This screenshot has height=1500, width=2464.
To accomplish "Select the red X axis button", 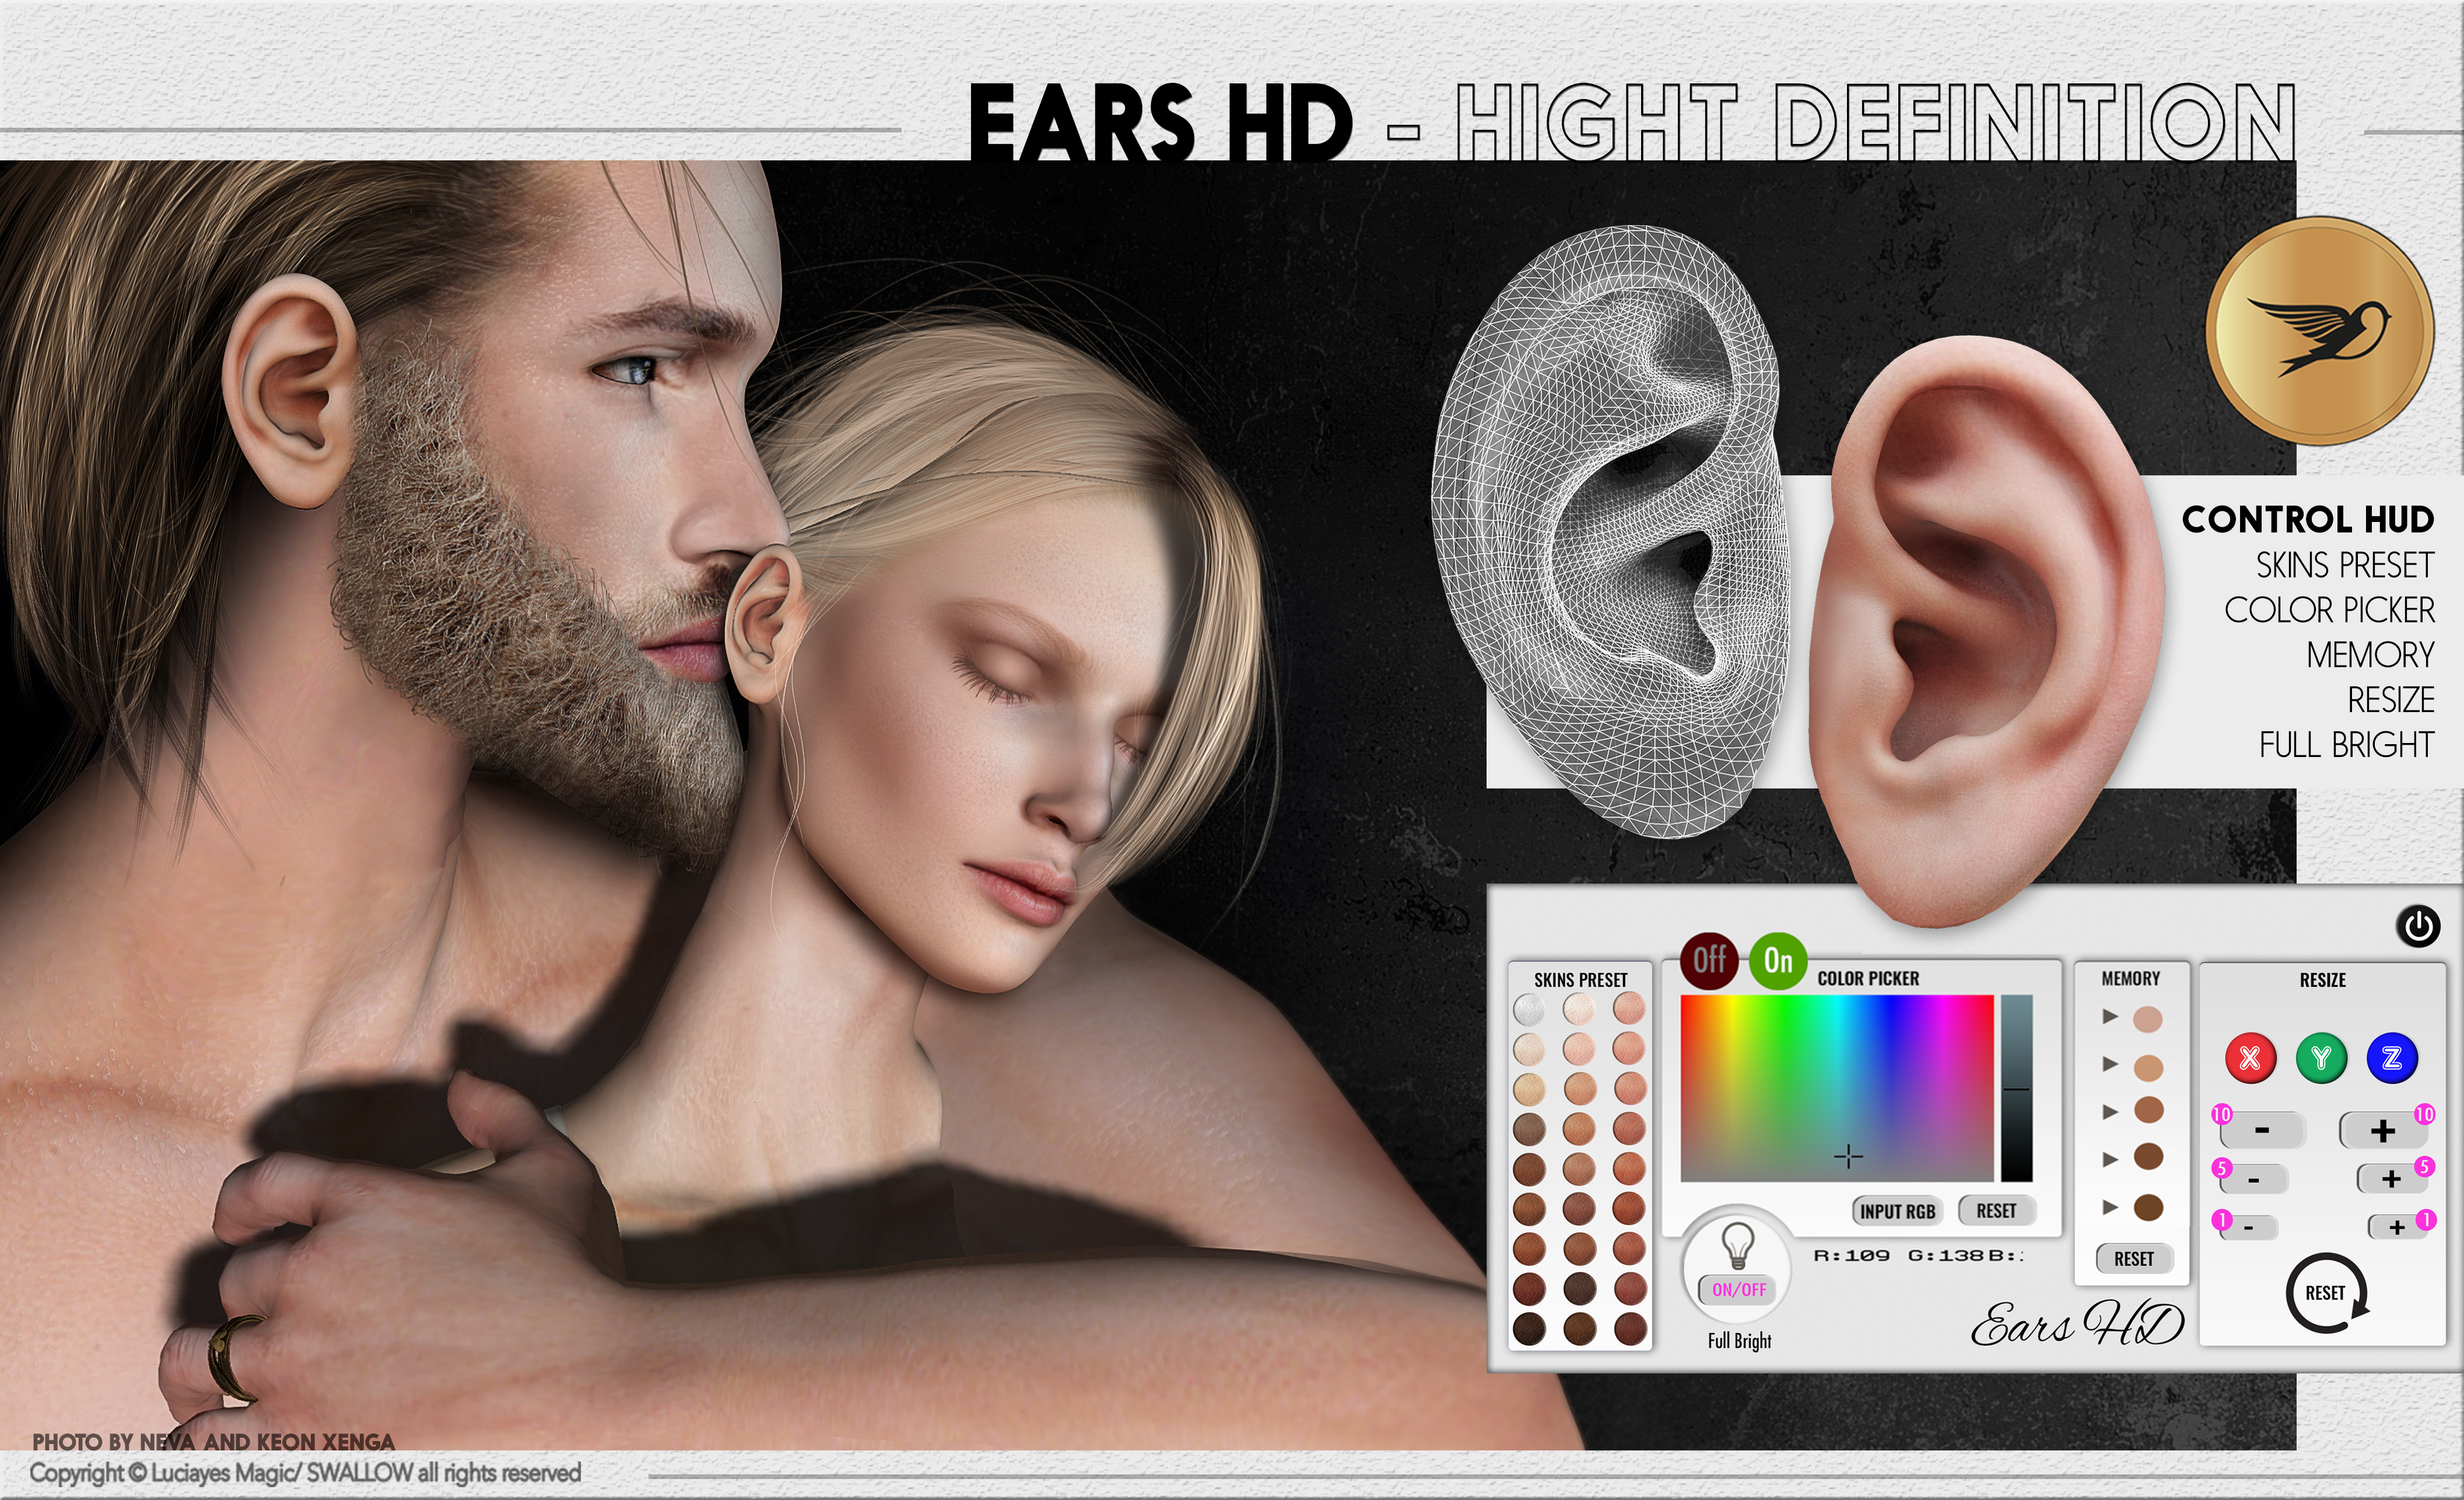I will (2250, 1058).
